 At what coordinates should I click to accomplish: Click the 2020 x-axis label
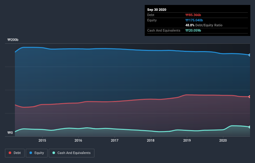point(223,140)
